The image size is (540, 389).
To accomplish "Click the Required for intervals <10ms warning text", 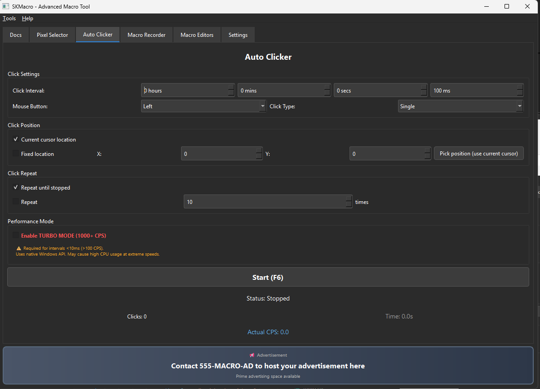I will tap(63, 248).
